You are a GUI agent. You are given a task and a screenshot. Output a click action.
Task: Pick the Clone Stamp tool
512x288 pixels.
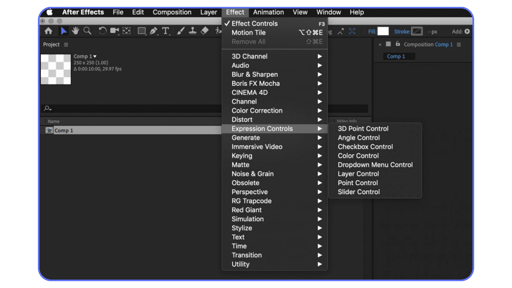click(x=193, y=31)
